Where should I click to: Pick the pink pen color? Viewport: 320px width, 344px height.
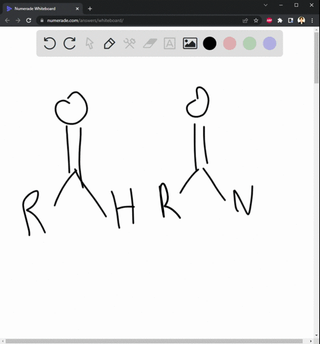[x=229, y=43]
